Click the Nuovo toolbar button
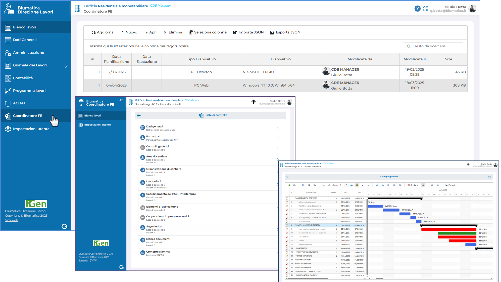Viewport: 501px width, 282px height. [129, 32]
